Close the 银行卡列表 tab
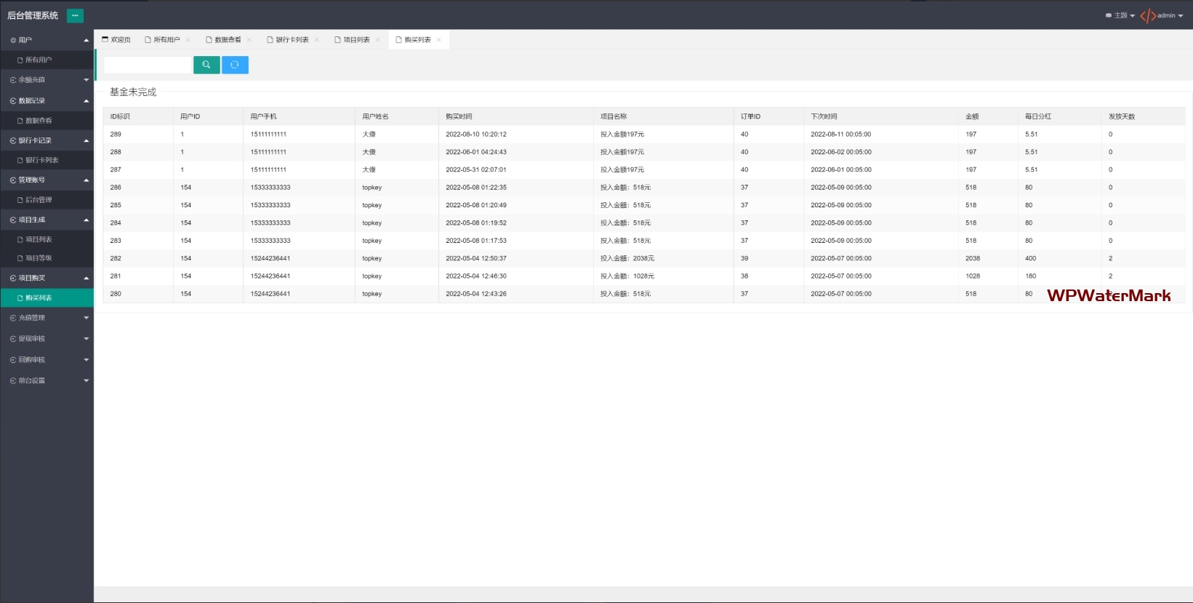The height and width of the screenshot is (603, 1193). point(317,40)
